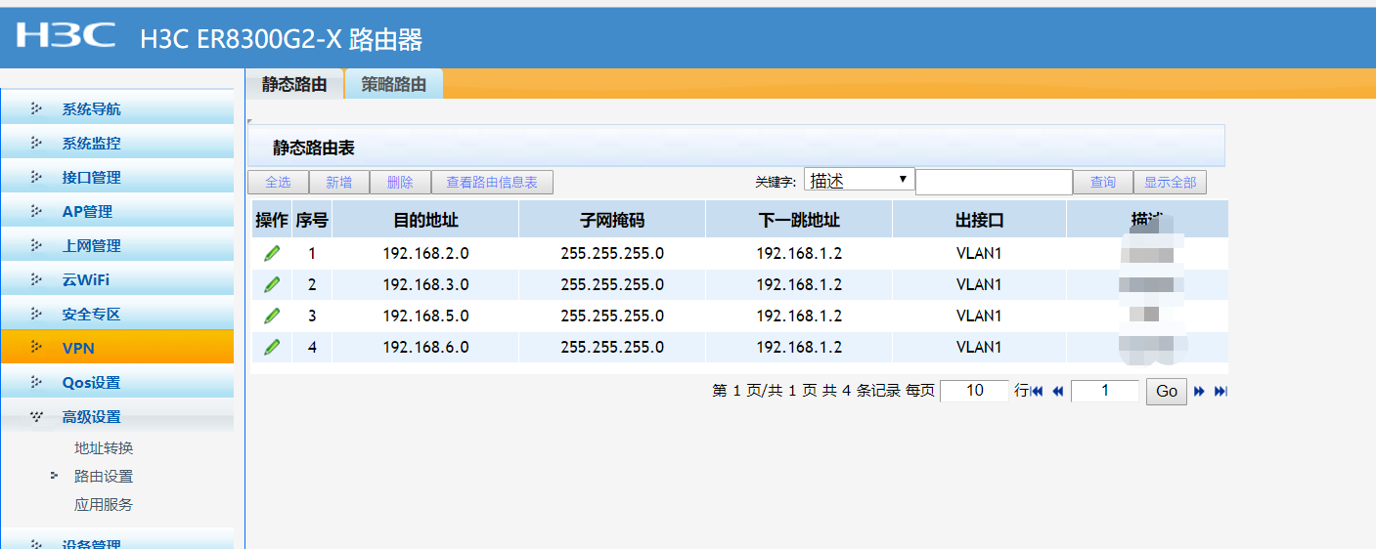
Task: Click 下一跳地址 column header
Action: [799, 221]
